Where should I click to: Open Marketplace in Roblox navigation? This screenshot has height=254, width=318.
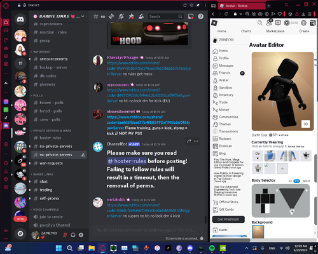(275, 31)
